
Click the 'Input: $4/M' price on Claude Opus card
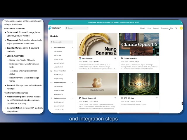pyautogui.click(x=124, y=62)
